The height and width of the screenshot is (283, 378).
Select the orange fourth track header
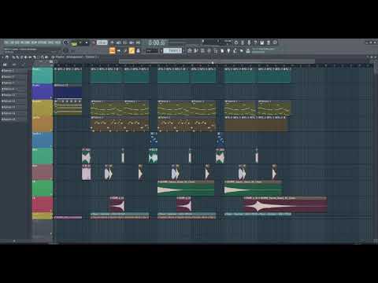click(43, 123)
